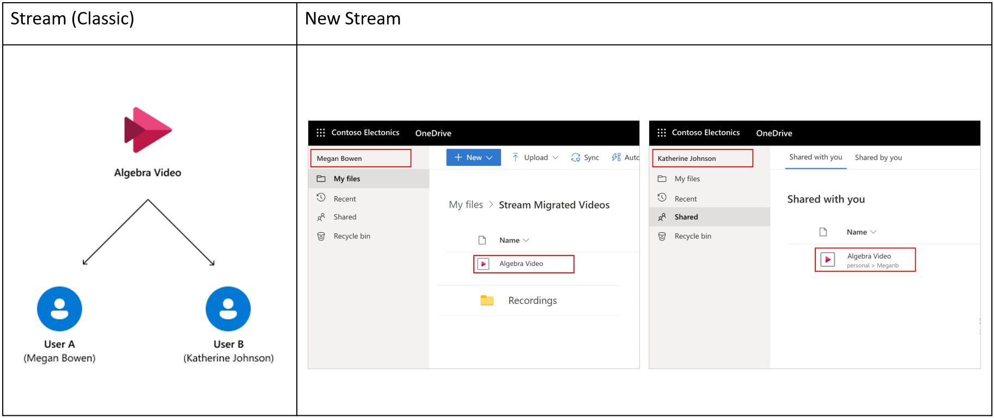Image resolution: width=994 pixels, height=418 pixels.
Task: Click the file type column icon in Megan's list
Action: pos(482,240)
